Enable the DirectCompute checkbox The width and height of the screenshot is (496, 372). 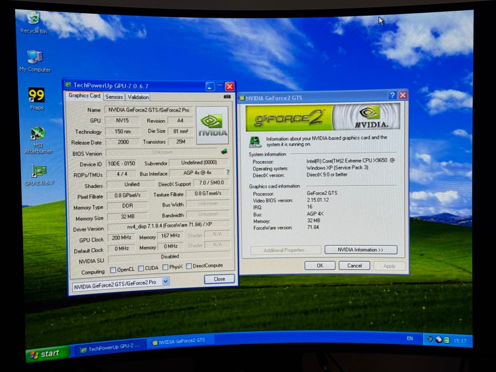(x=189, y=266)
